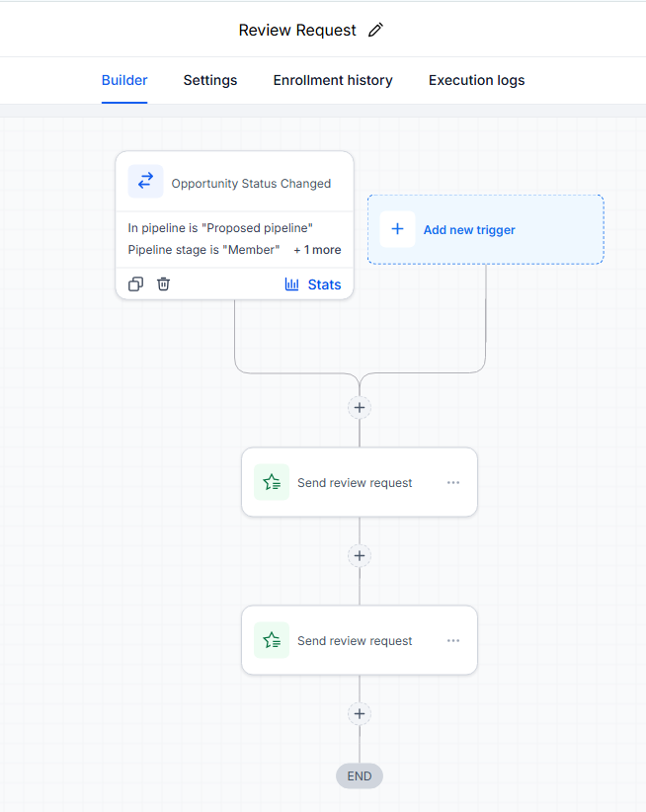Open options menu of second Send review request
646x812 pixels.
coord(453,640)
